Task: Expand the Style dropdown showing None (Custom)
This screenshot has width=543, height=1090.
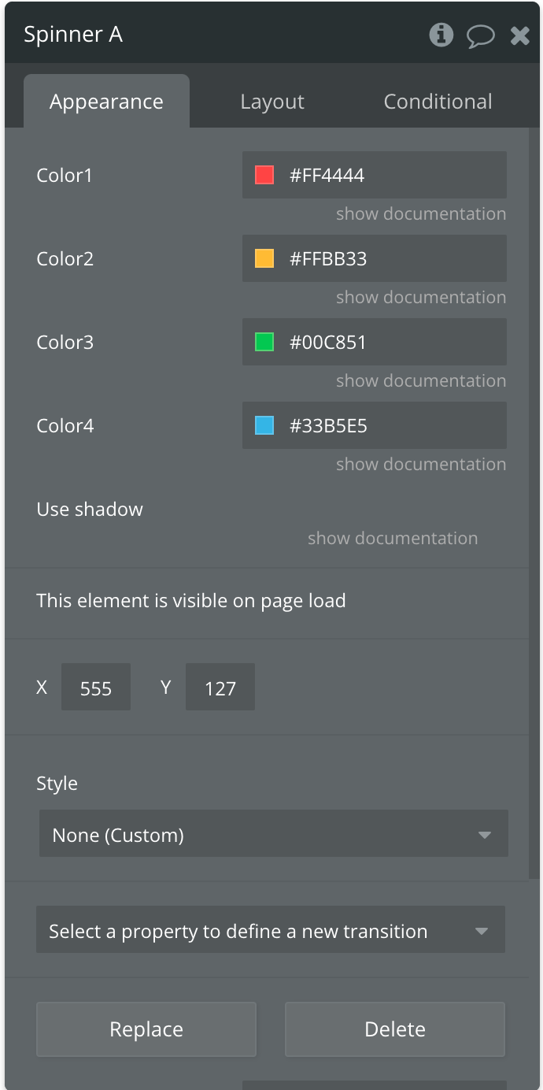Action: coord(273,834)
